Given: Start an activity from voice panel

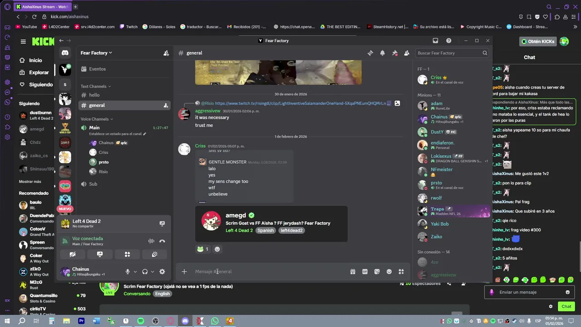Looking at the screenshot, I should [128, 254].
